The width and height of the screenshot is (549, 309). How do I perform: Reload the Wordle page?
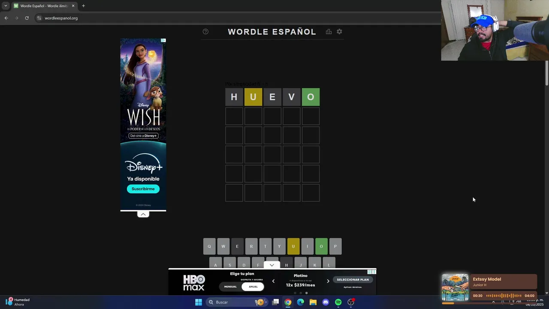[27, 18]
